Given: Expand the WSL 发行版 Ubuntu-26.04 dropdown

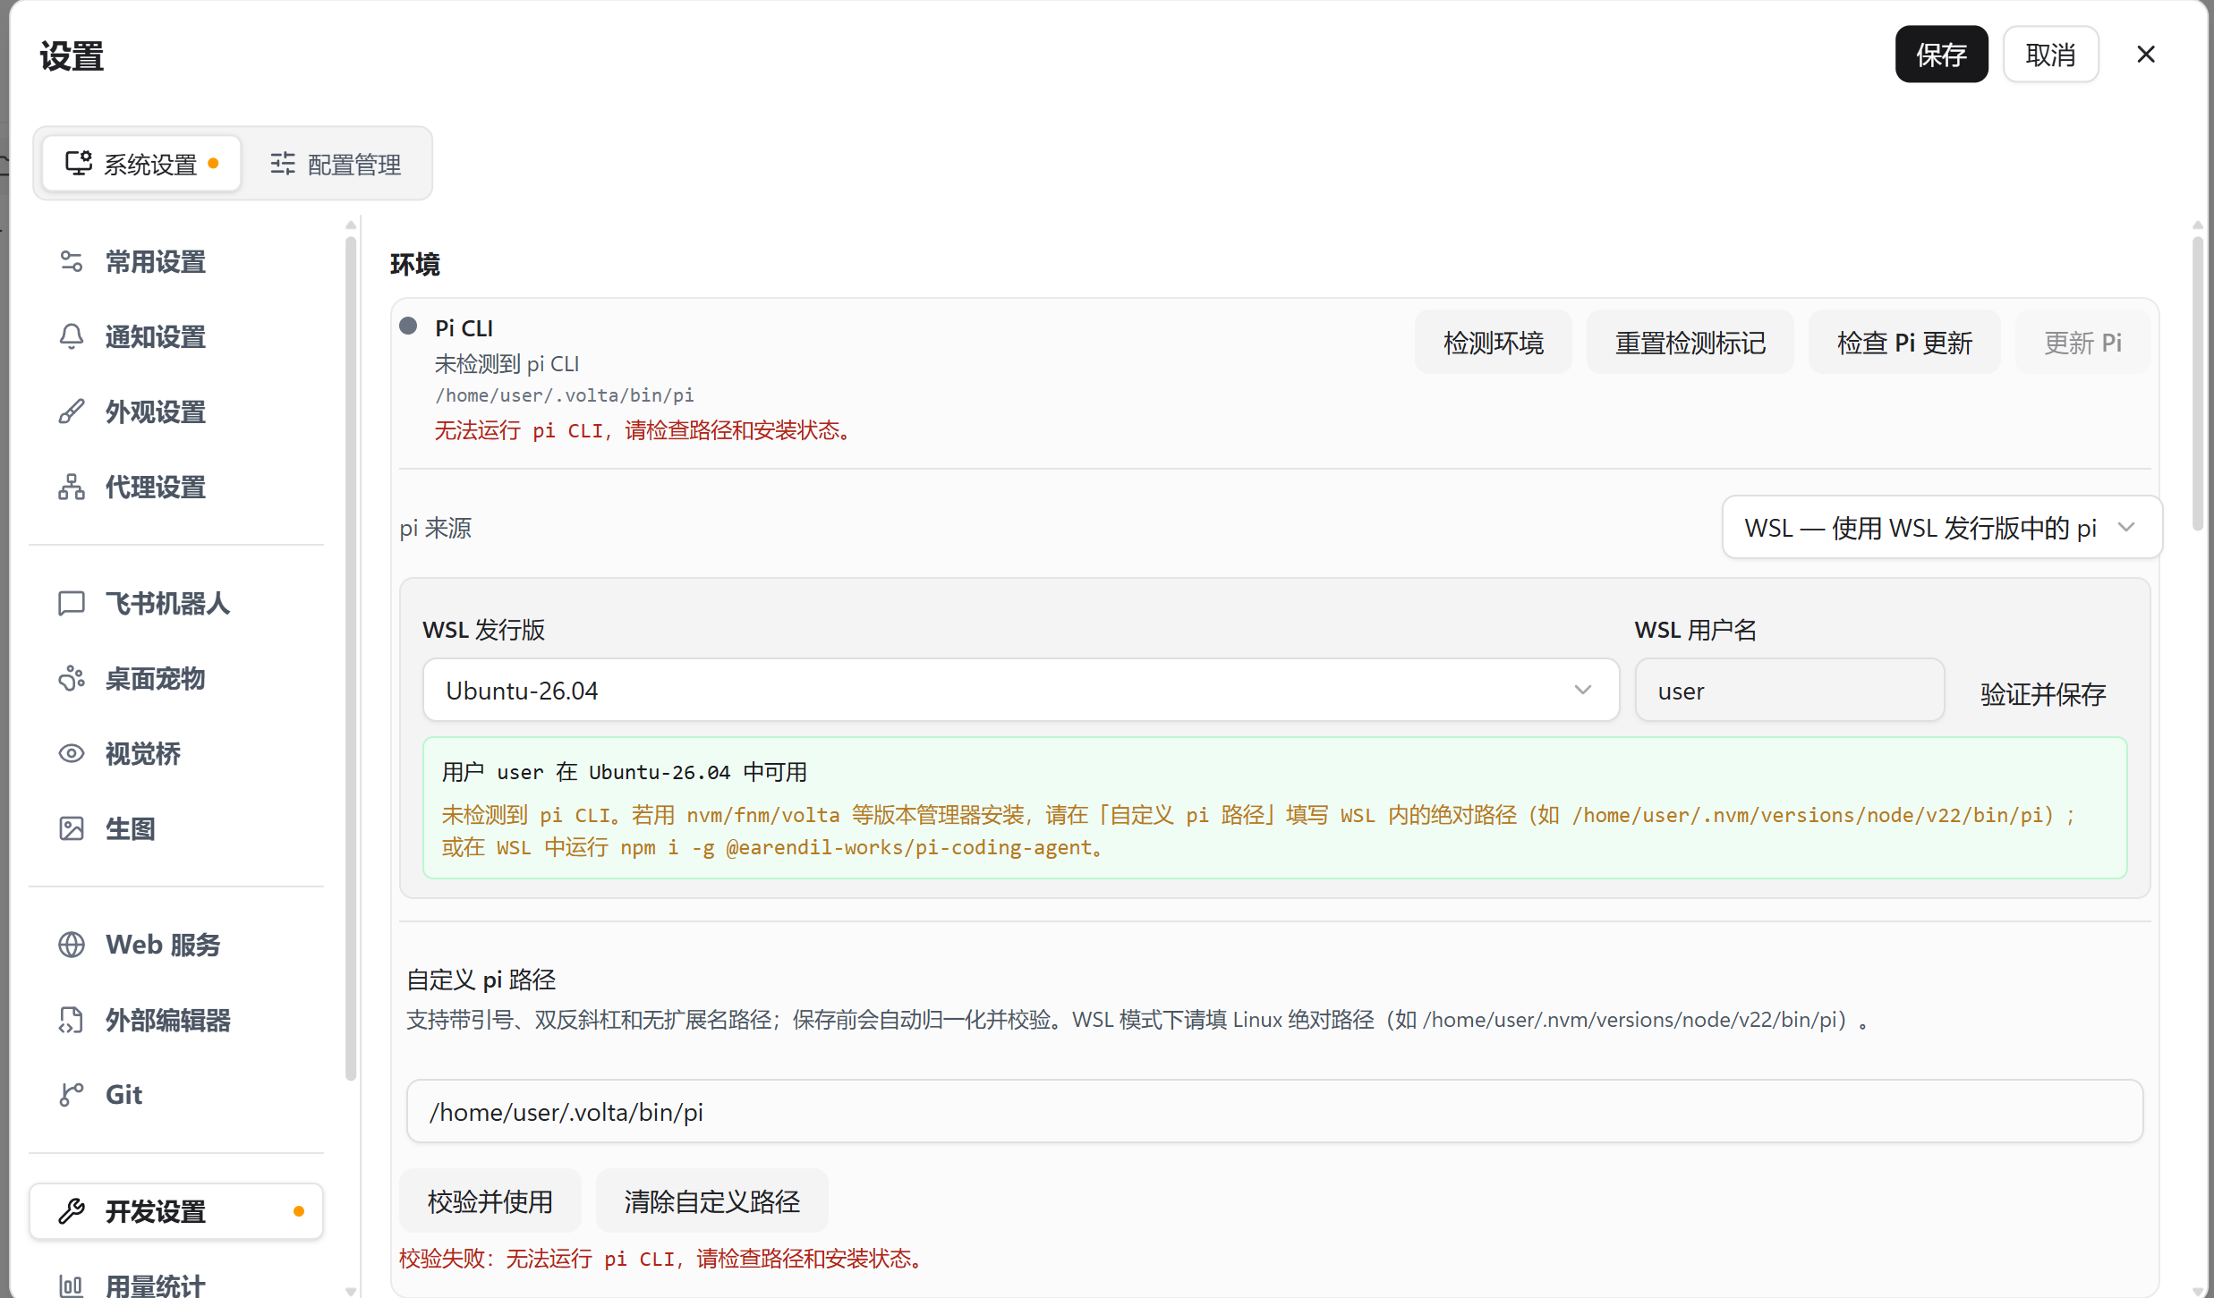Looking at the screenshot, I should tap(1021, 691).
